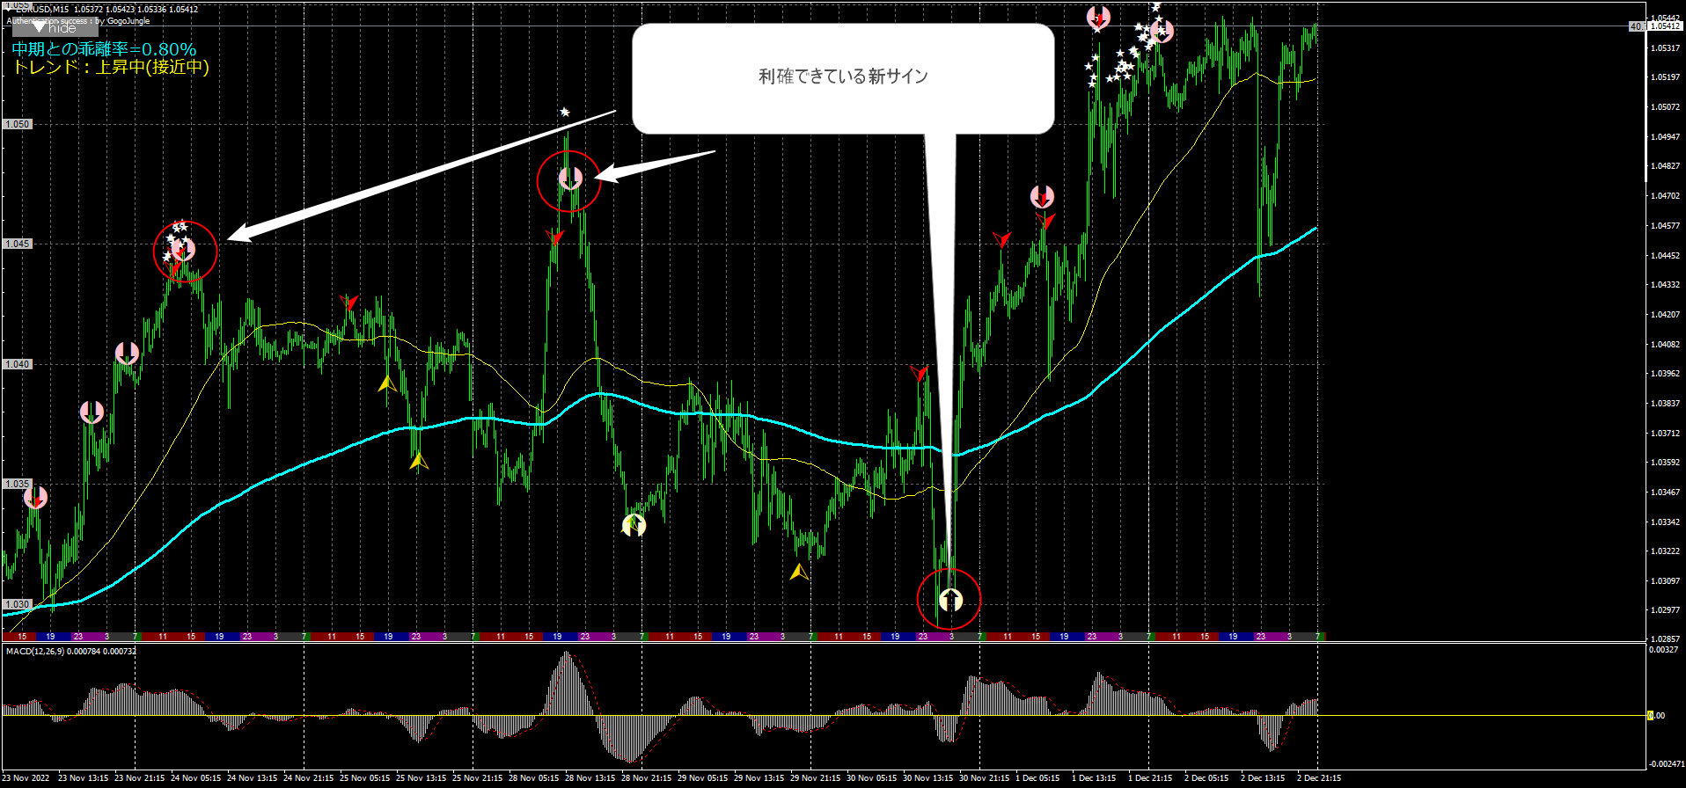Click the highlighted current price tag 1.05412
Viewport: 1686px width, 788px height.
click(x=1664, y=26)
